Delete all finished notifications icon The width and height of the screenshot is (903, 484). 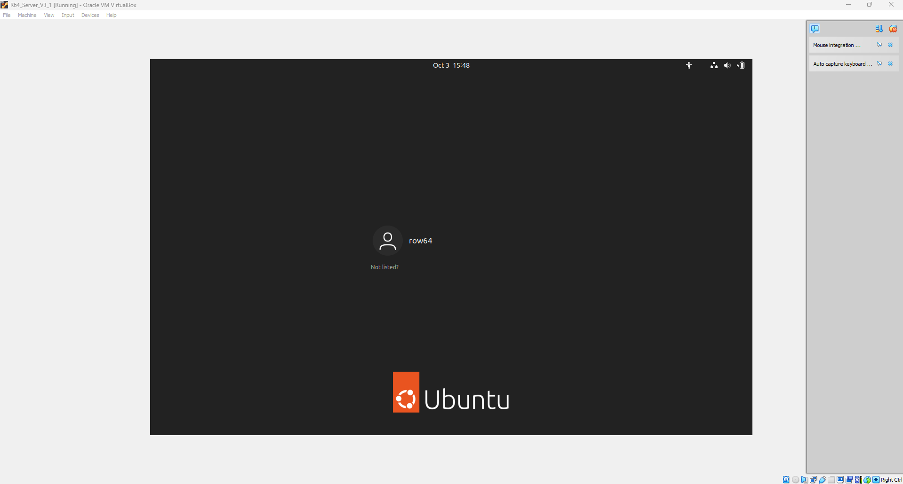coord(893,29)
